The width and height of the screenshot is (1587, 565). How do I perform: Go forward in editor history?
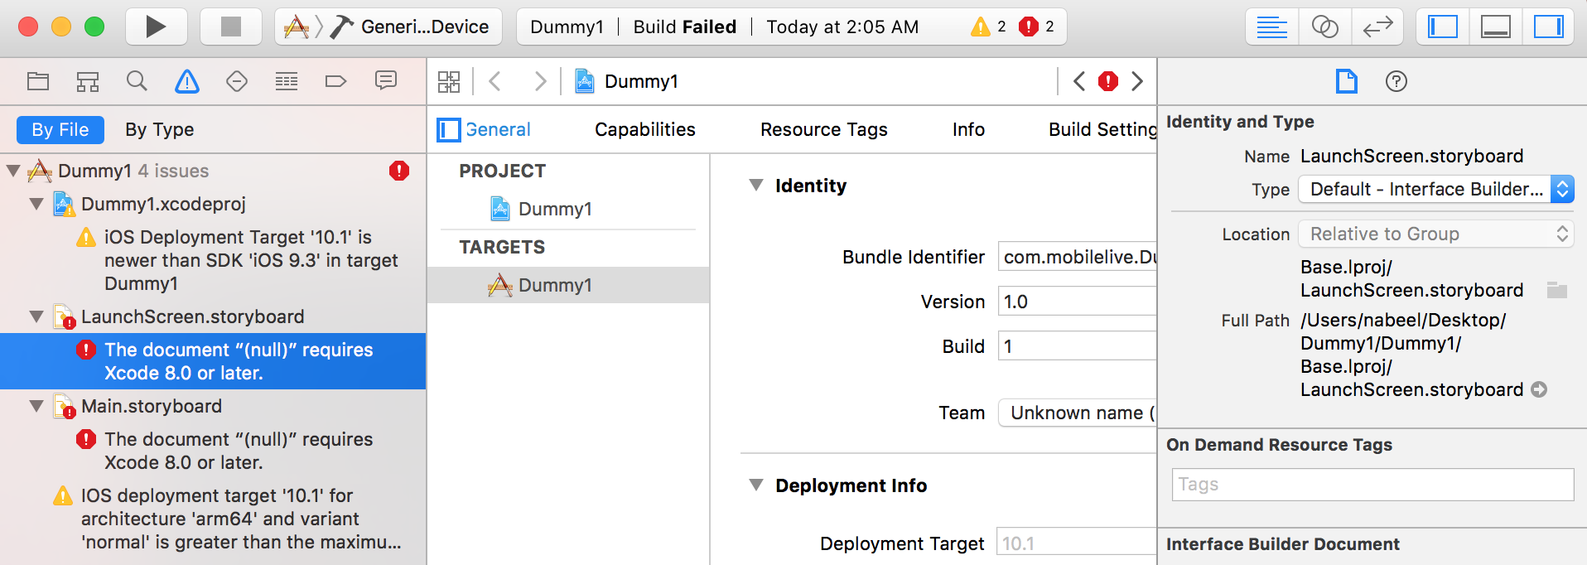point(540,81)
